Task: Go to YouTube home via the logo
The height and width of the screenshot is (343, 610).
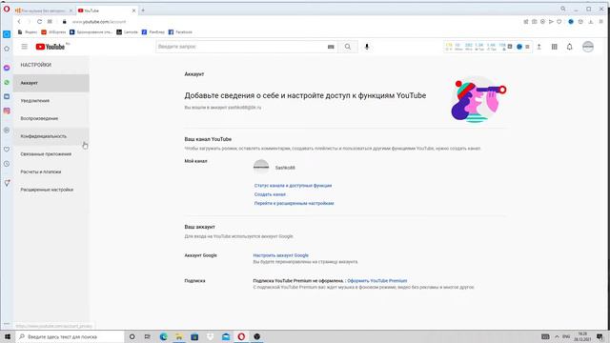Action: pyautogui.click(x=51, y=47)
